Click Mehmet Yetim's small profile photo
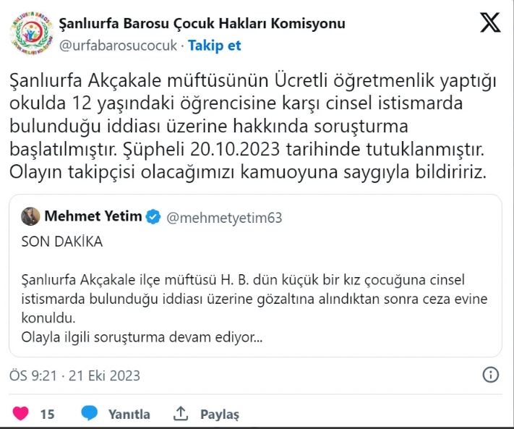The height and width of the screenshot is (429, 514). (30, 216)
